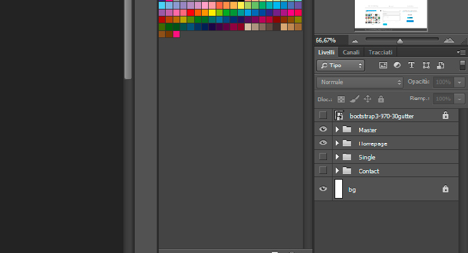Show the Single group
The image size is (468, 253).
coord(323,157)
